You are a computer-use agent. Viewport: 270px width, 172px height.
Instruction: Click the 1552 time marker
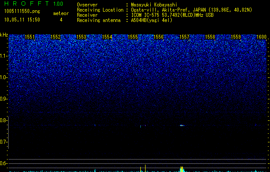(56, 37)
